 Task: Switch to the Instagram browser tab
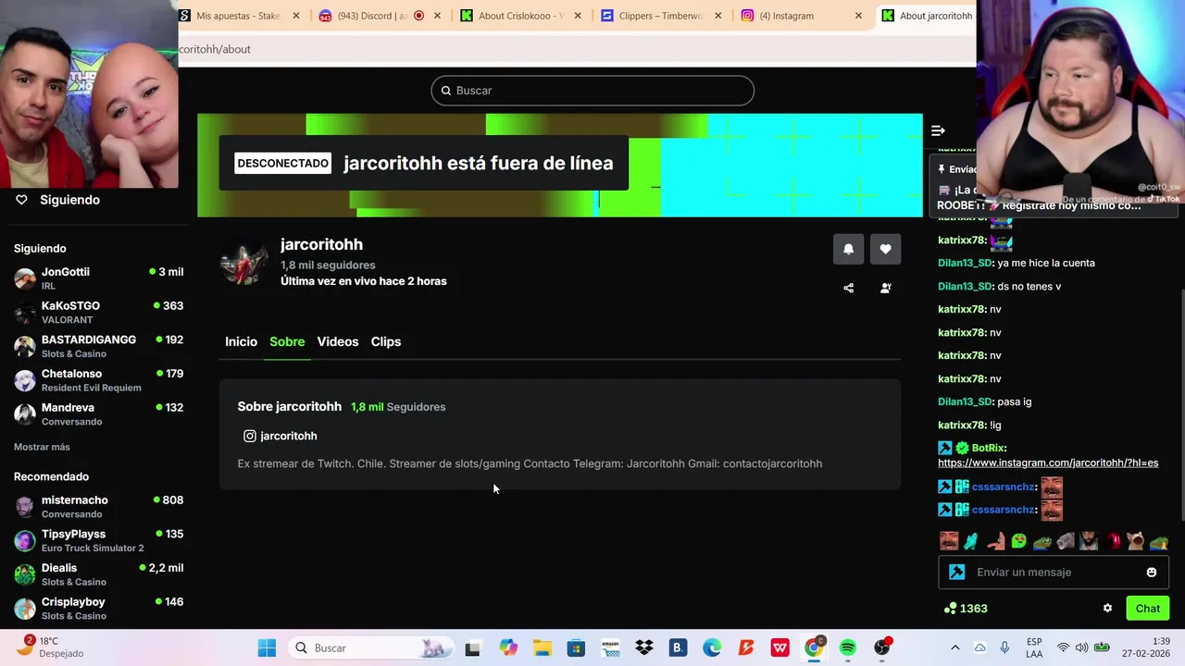802,16
